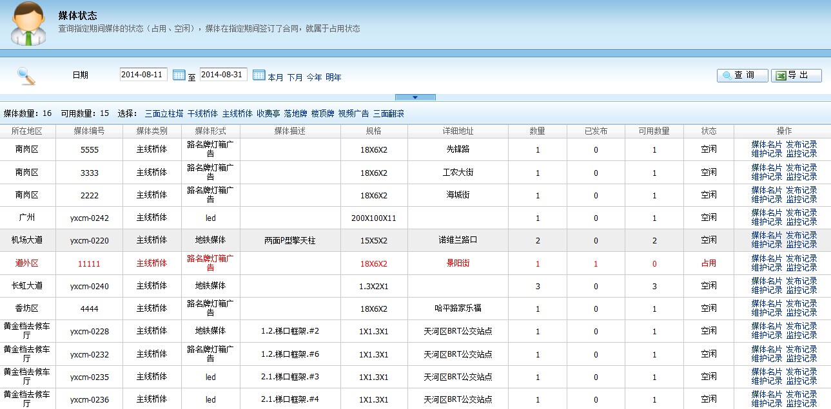Image resolution: width=831 pixels, height=409 pixels.
Task: Open 监控记录 for media yxcm-0242
Action: 801,222
